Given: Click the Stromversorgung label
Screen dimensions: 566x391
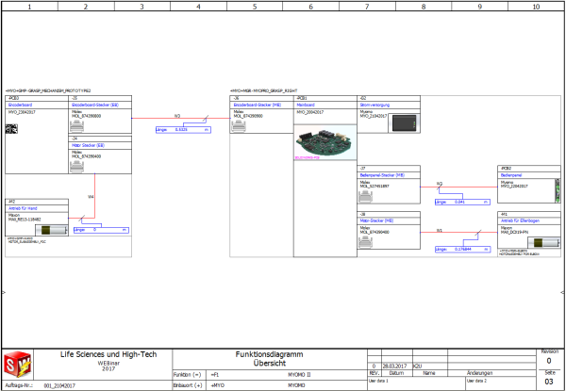Looking at the screenshot, I should click(375, 105).
